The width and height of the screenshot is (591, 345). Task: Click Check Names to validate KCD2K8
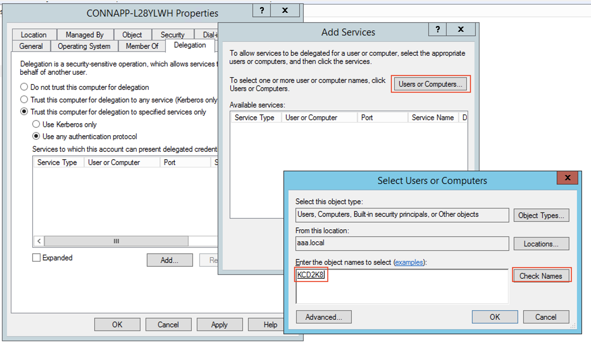click(541, 276)
